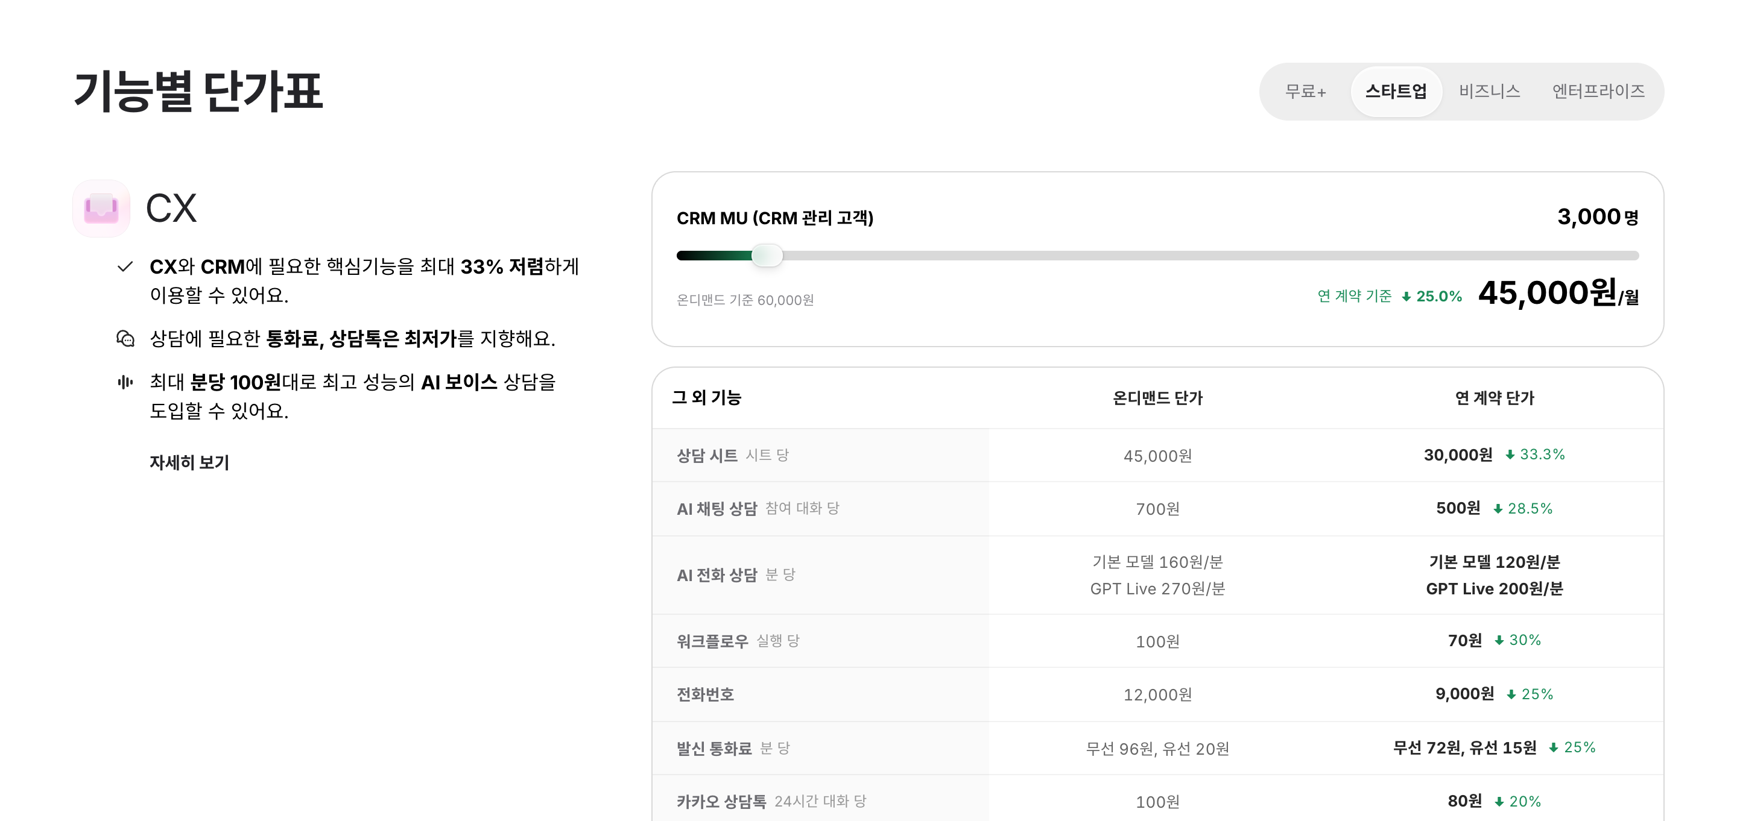Click the chat bubble icon beside 통화료

pyautogui.click(x=125, y=338)
